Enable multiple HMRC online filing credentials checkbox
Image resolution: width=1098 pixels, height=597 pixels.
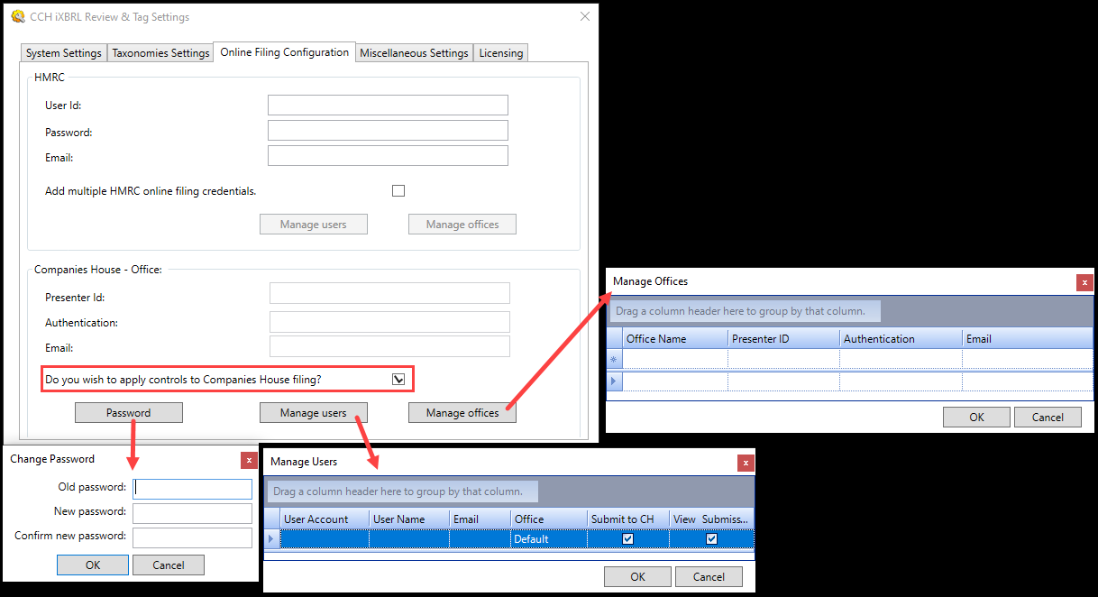point(398,191)
